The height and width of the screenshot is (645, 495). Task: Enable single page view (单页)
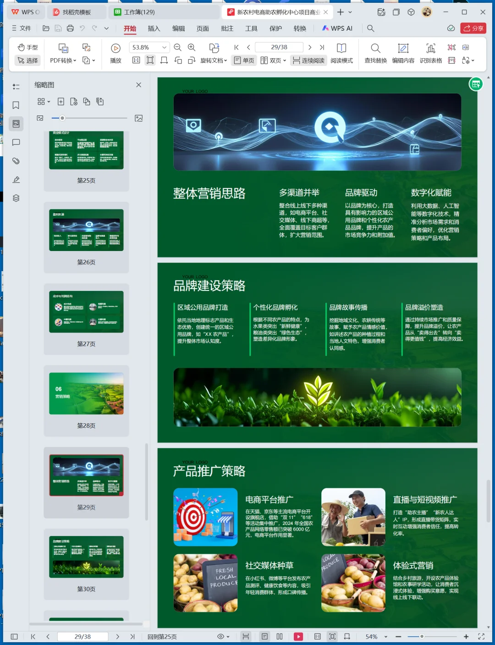pos(244,60)
